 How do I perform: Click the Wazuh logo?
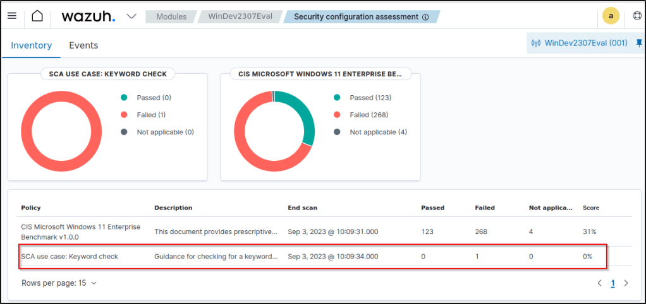point(88,16)
